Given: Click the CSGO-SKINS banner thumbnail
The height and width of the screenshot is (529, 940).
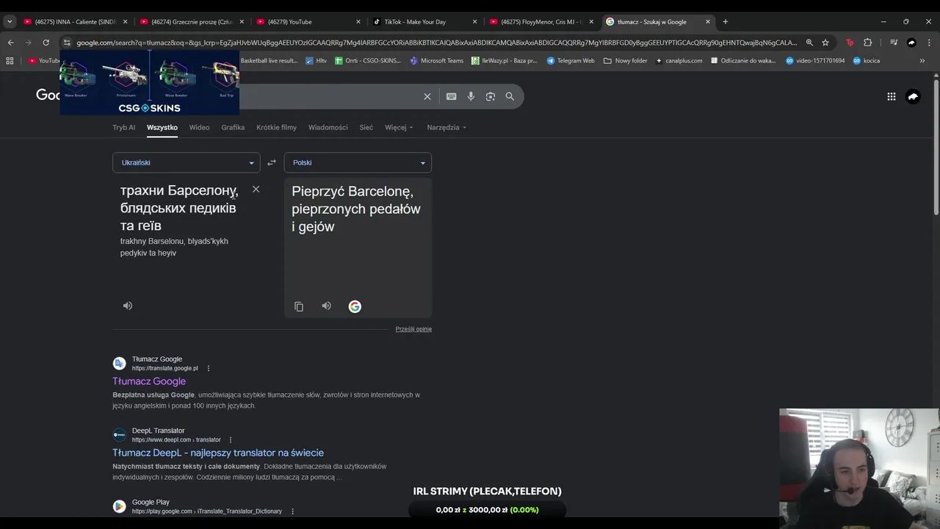Looking at the screenshot, I should click(x=149, y=82).
